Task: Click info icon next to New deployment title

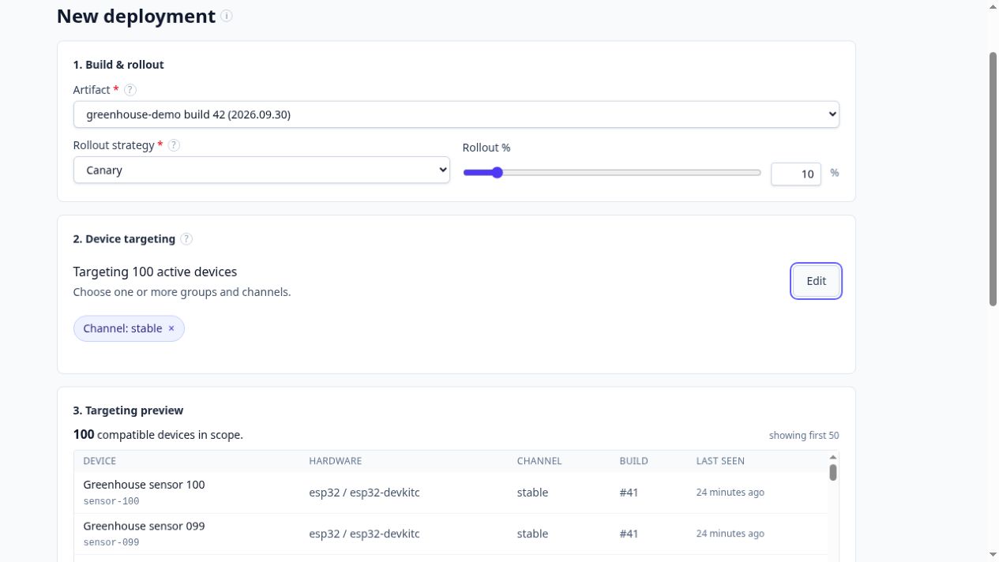Action: 227,16
